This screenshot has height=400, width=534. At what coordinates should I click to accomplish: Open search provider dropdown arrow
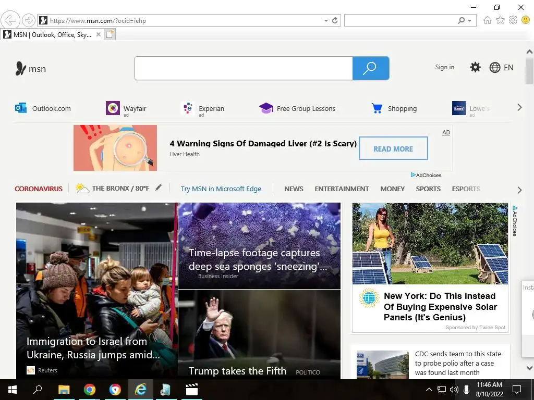tap(470, 21)
